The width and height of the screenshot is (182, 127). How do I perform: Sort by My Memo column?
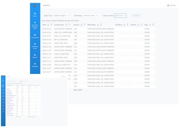pos(124,25)
